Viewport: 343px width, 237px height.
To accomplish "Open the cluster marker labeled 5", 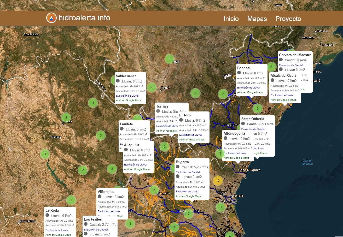I will click(112, 169).
